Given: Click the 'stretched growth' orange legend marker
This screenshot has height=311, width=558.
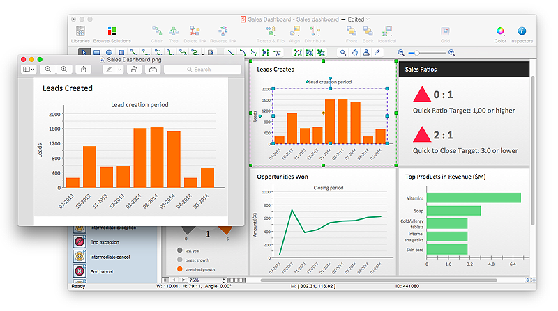Looking at the screenshot, I should click(x=180, y=269).
